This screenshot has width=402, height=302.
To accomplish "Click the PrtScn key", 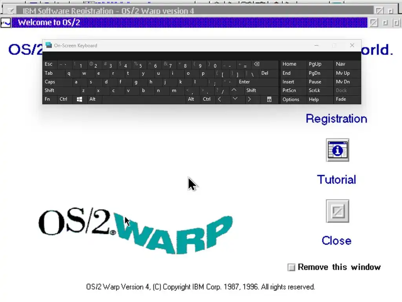I will (293, 90).
